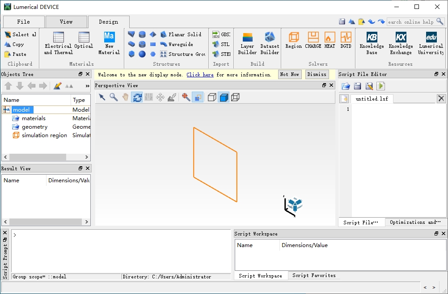Create a New Material
This screenshot has width=448, height=294.
click(x=109, y=43)
